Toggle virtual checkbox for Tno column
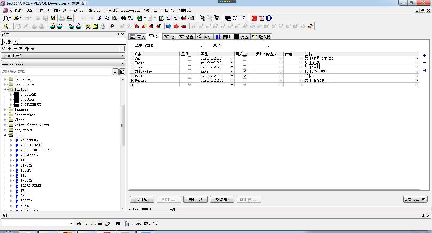Viewport: 432px width, 233px height. click(x=189, y=58)
